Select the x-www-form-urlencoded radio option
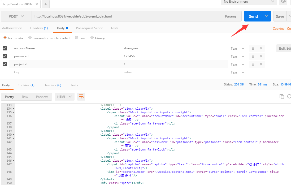The width and height of the screenshot is (291, 185). click(30, 38)
